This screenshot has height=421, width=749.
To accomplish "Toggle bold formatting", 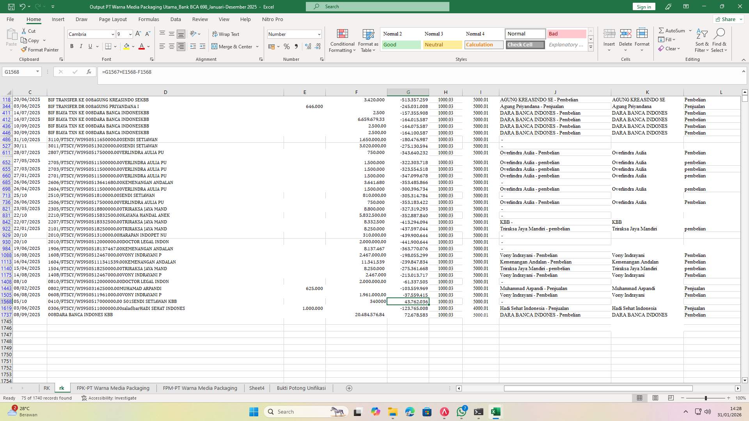I will pos(71,46).
